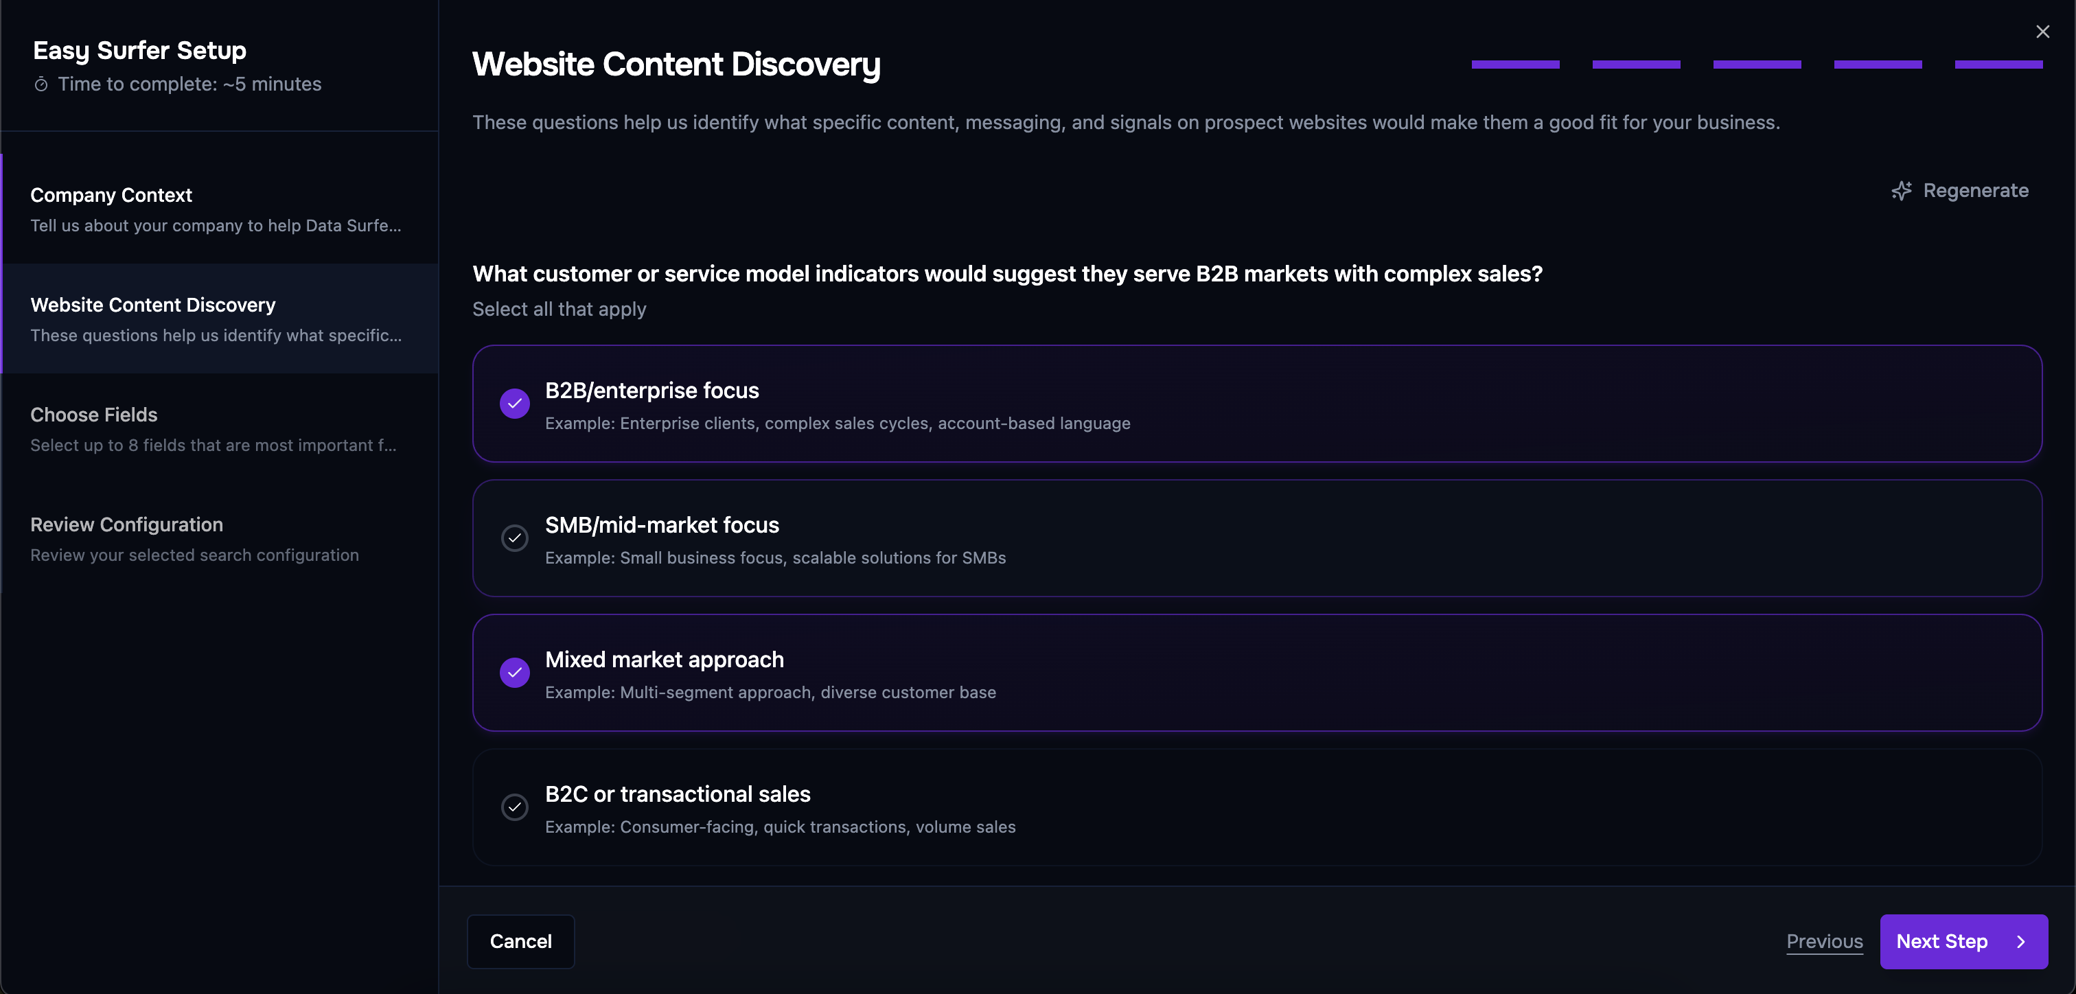
Task: Click the timer icon beside time to complete
Action: point(41,84)
